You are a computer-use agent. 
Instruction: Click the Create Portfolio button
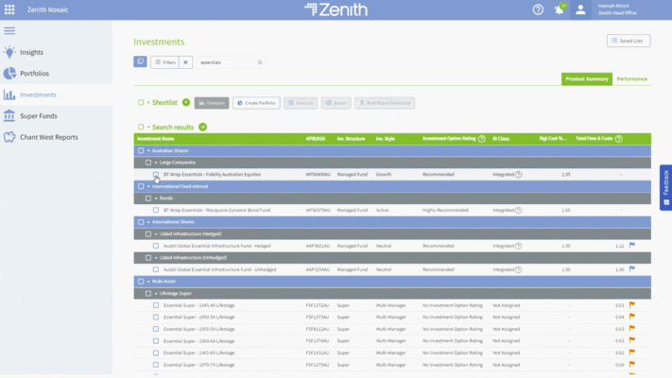pyautogui.click(x=256, y=102)
